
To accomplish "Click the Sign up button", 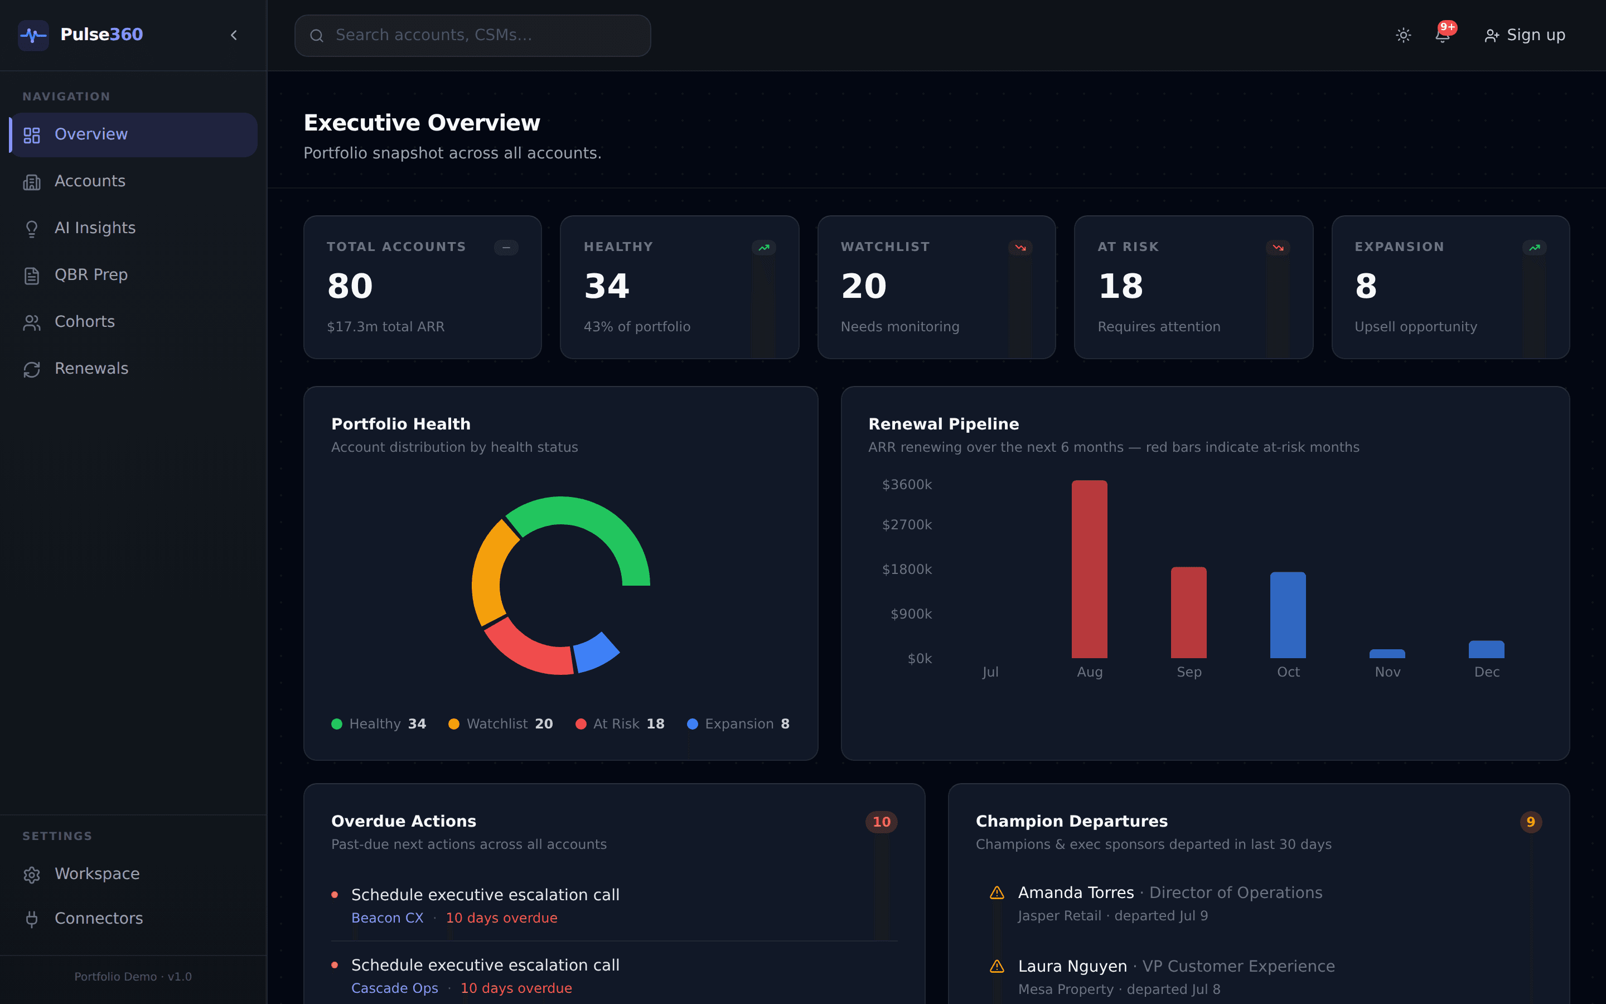I will [x=1525, y=35].
